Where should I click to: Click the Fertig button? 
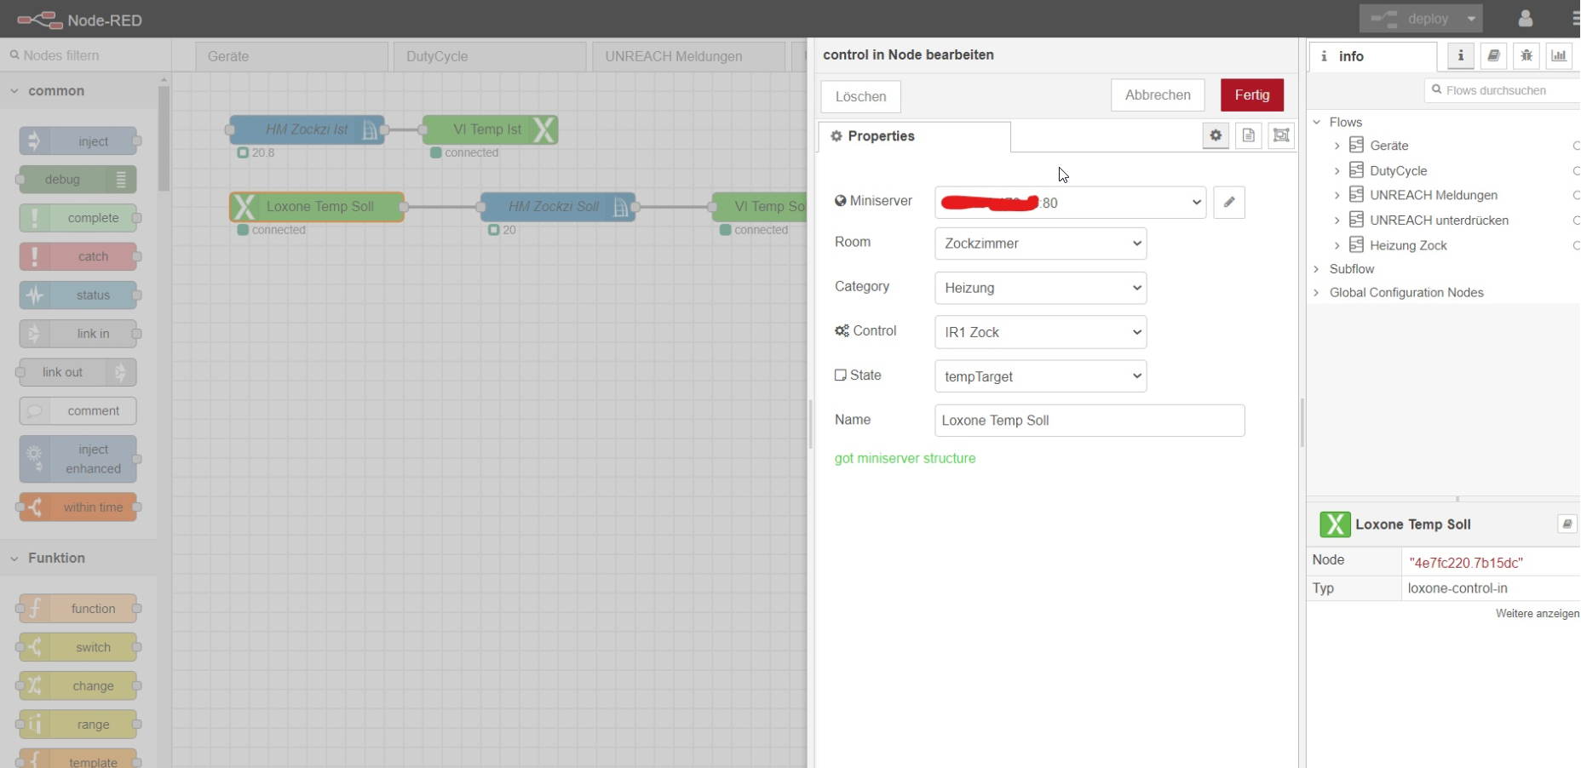pyautogui.click(x=1252, y=95)
